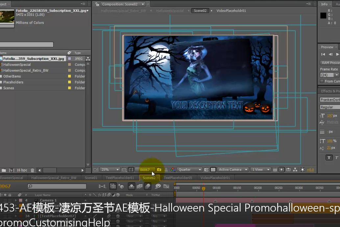Screen dimensions: 340x227
Task: Open Comp Flowchart view icon
Action: pyautogui.click(x=295, y=169)
